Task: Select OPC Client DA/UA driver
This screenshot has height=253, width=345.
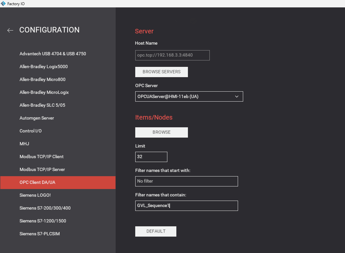Action: pyautogui.click(x=58, y=183)
